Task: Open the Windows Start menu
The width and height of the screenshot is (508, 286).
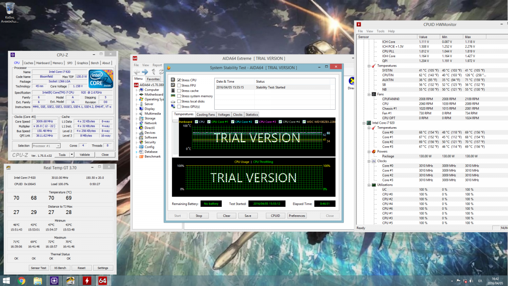Action: click(6, 280)
